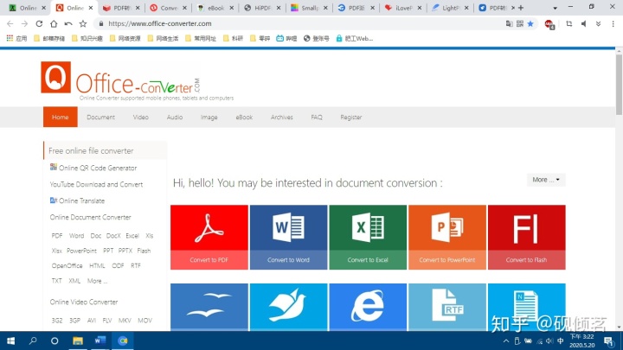Image resolution: width=623 pixels, height=350 pixels.
Task: Open the eBook nav menu
Action: (244, 117)
